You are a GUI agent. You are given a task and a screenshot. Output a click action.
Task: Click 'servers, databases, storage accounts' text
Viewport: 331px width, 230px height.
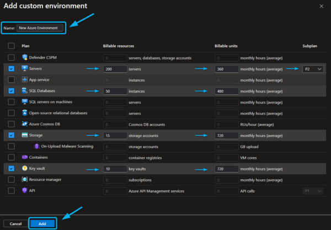click(160, 58)
